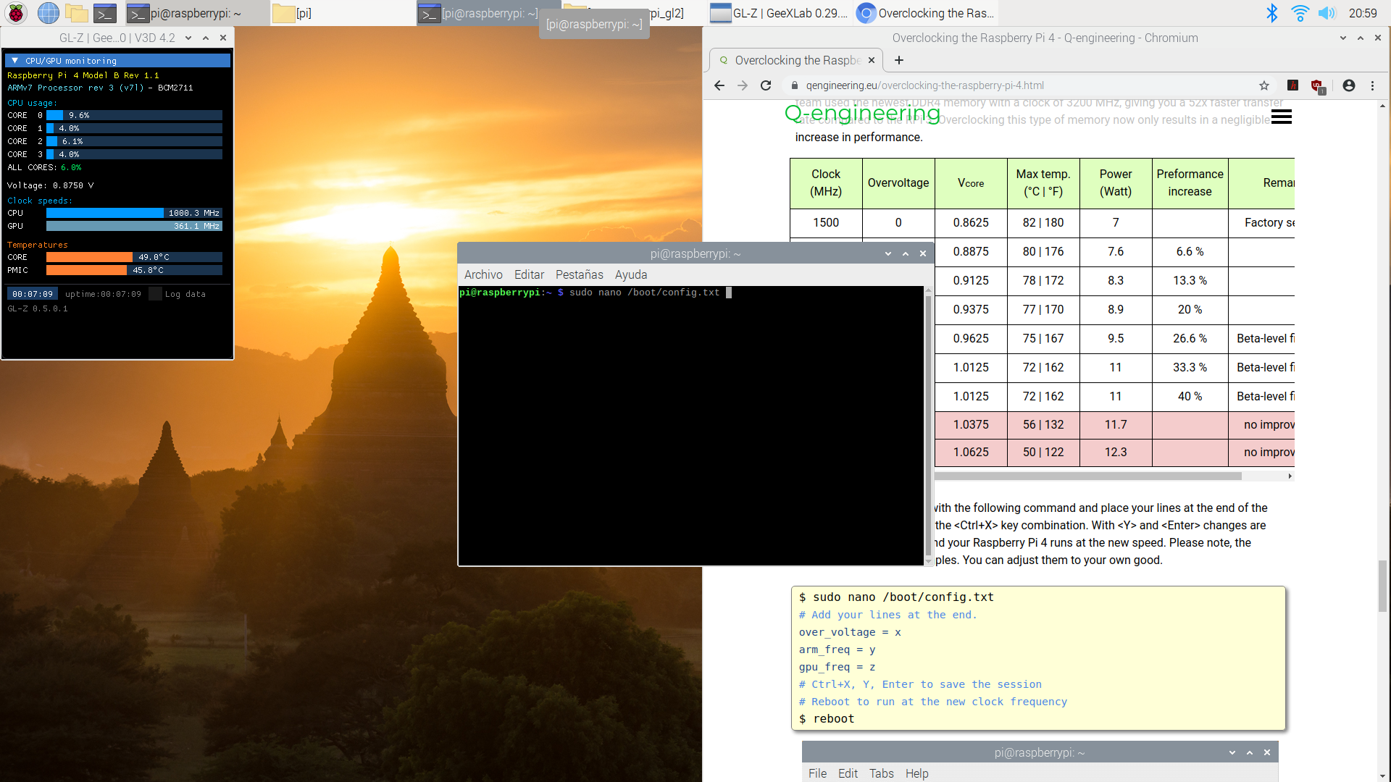Open the Archivo menu in terminal
This screenshot has width=1391, height=782.
click(483, 274)
